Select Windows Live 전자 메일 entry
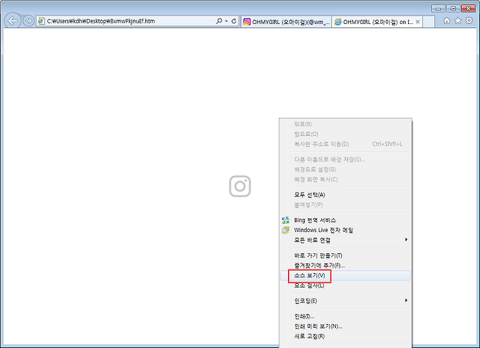Screen dimensions: 480x348 click(345, 230)
